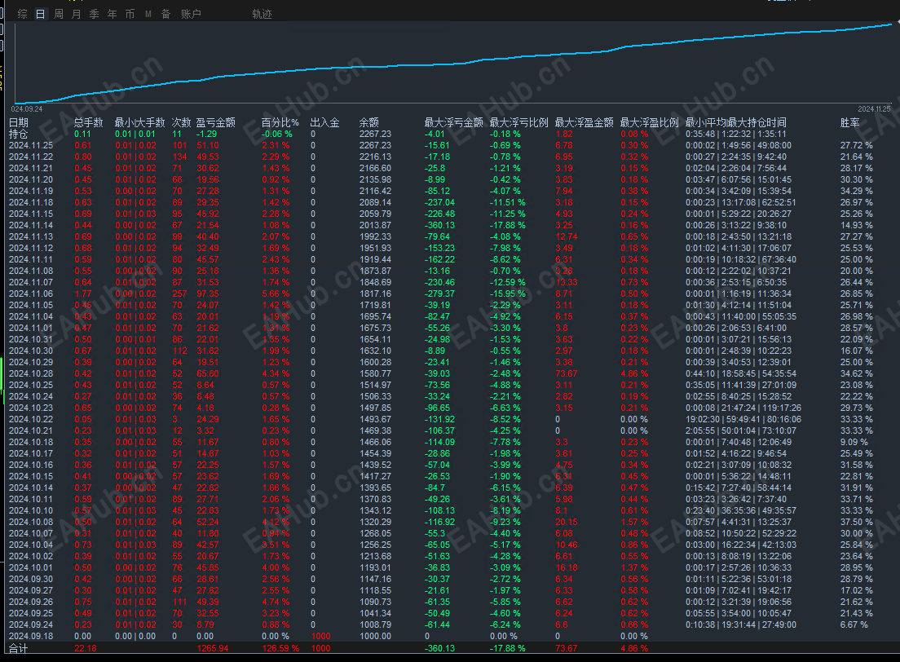This screenshot has height=662, width=900.
Task: Click the percentage value 5.66 %
Action: (x=276, y=293)
